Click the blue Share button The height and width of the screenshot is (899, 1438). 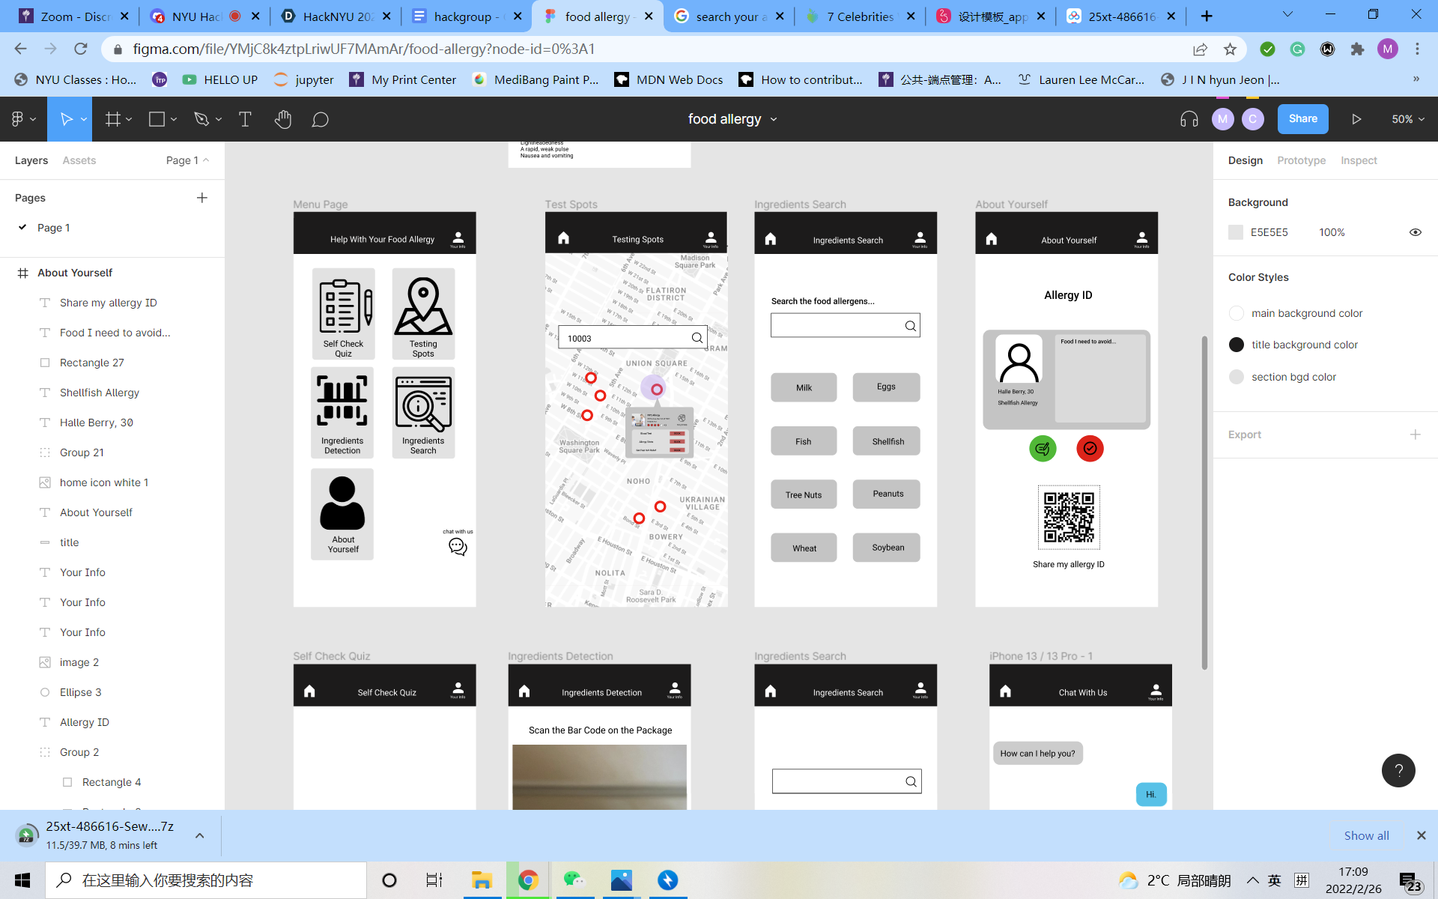[x=1302, y=119]
